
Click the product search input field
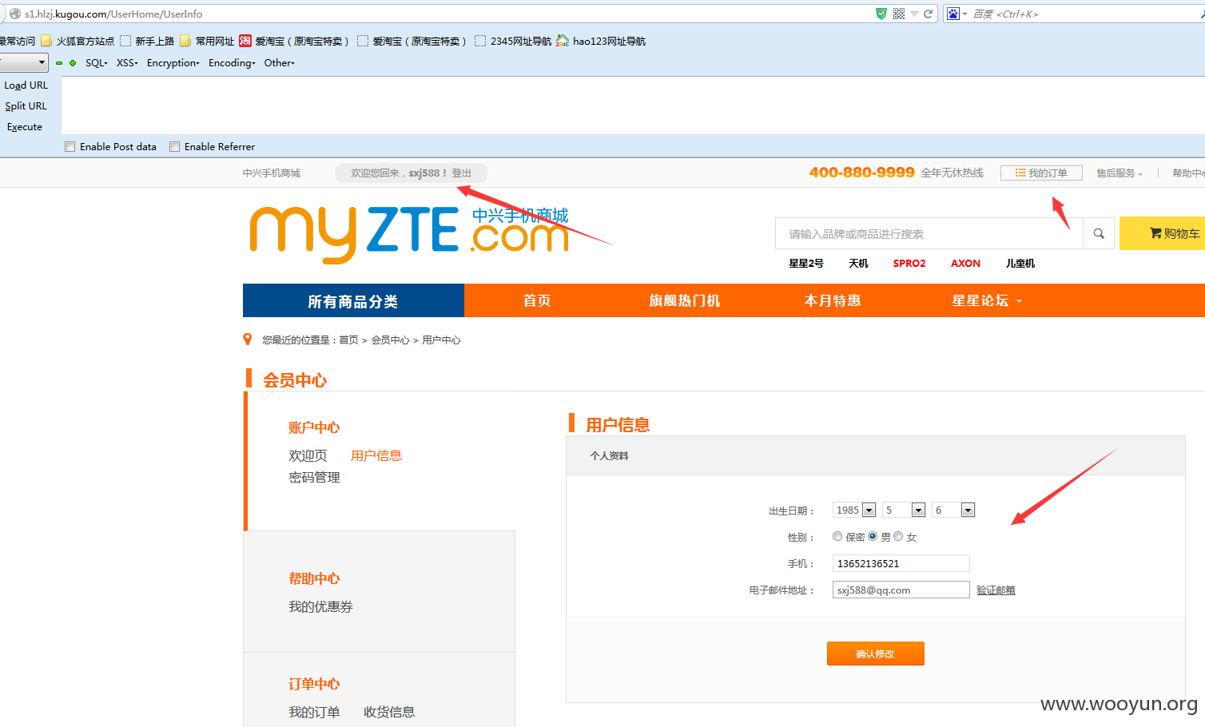(x=929, y=234)
